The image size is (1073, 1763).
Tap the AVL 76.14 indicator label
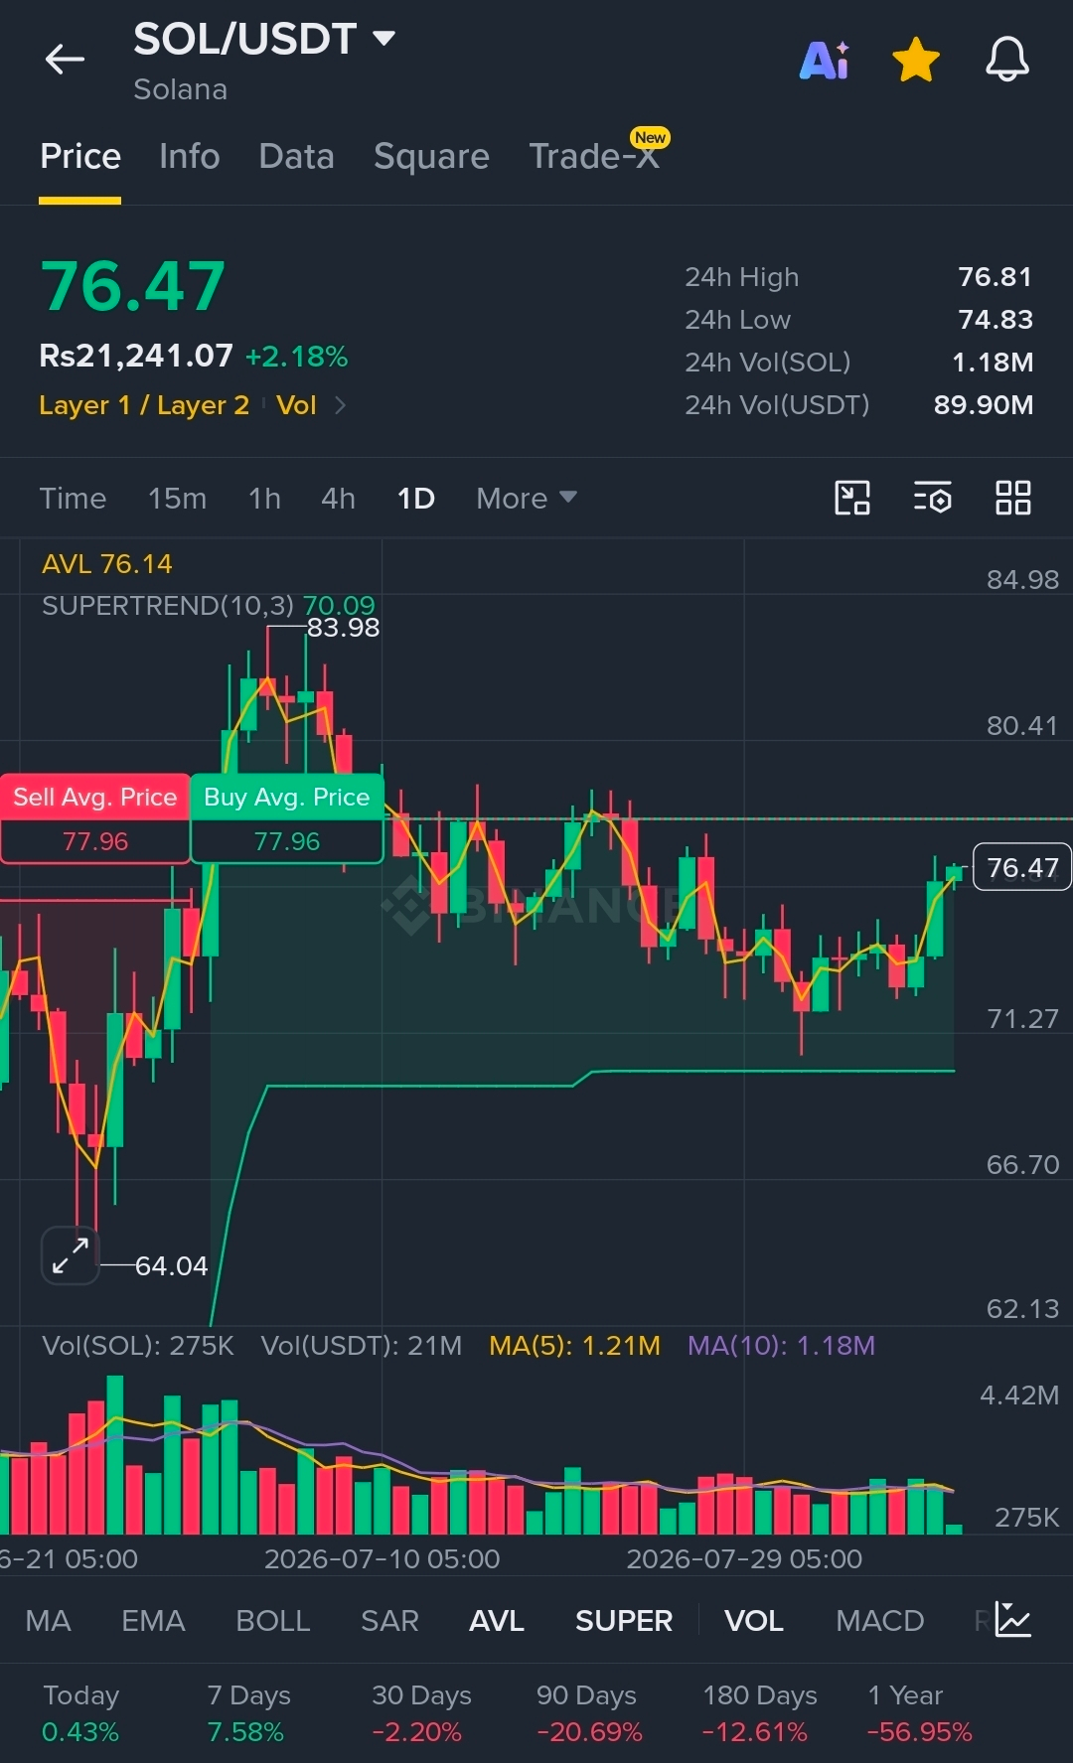pos(107,564)
